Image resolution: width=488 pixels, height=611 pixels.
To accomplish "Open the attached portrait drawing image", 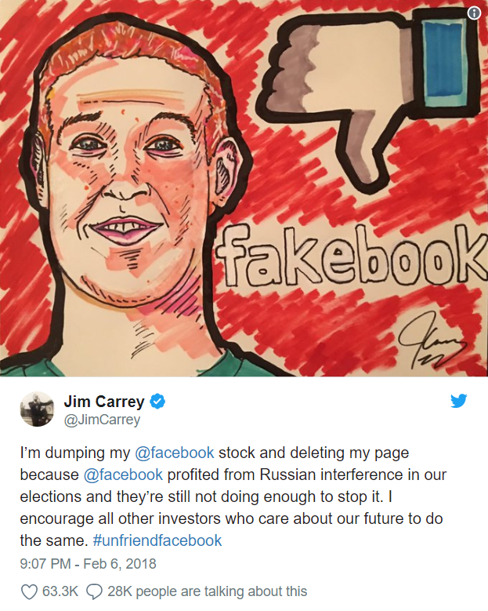I will (x=244, y=188).
